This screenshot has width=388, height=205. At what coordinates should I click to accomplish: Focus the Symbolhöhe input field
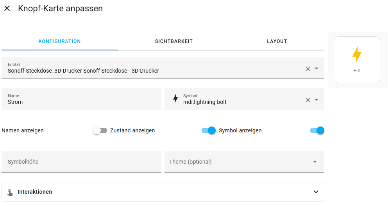click(x=81, y=162)
